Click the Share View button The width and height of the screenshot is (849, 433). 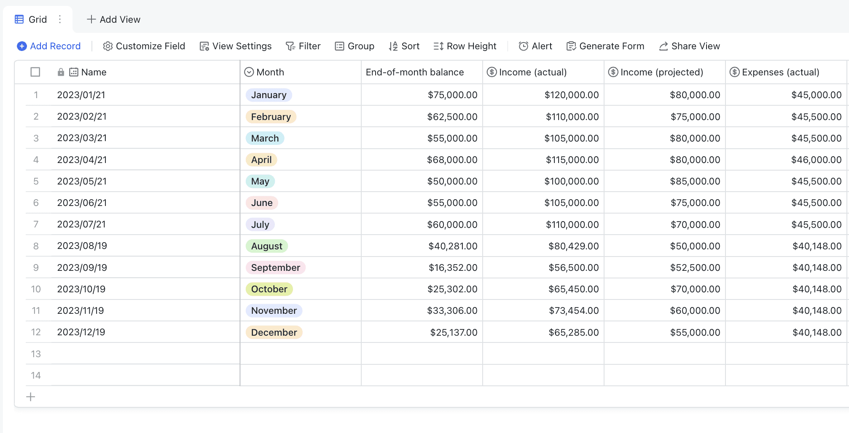tap(690, 46)
